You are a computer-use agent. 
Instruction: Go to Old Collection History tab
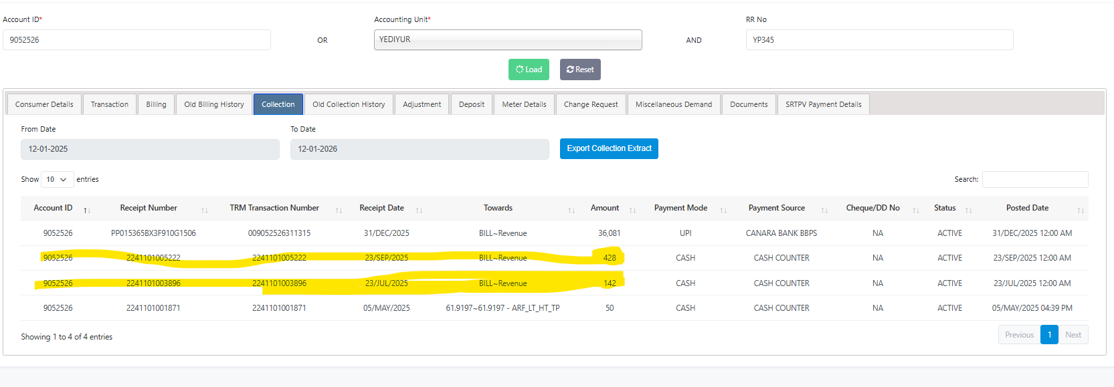pos(349,104)
